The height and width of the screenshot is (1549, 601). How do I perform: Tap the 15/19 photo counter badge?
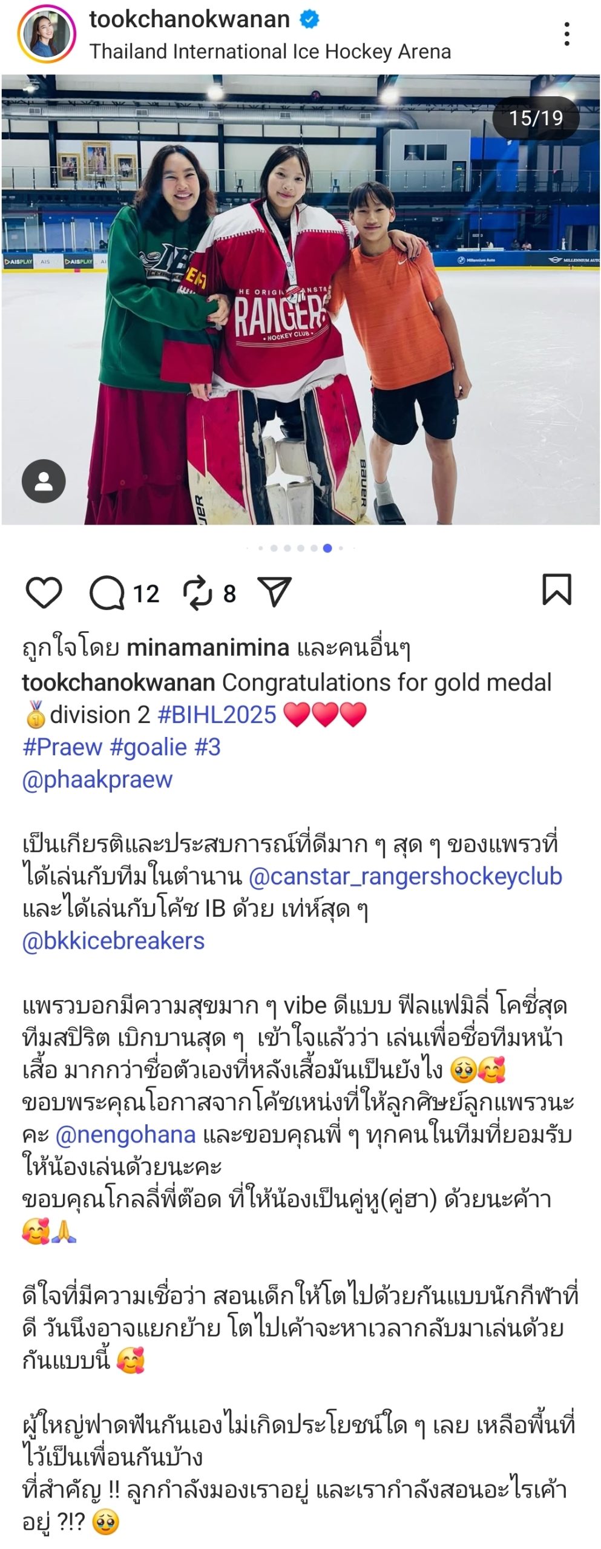(x=536, y=118)
